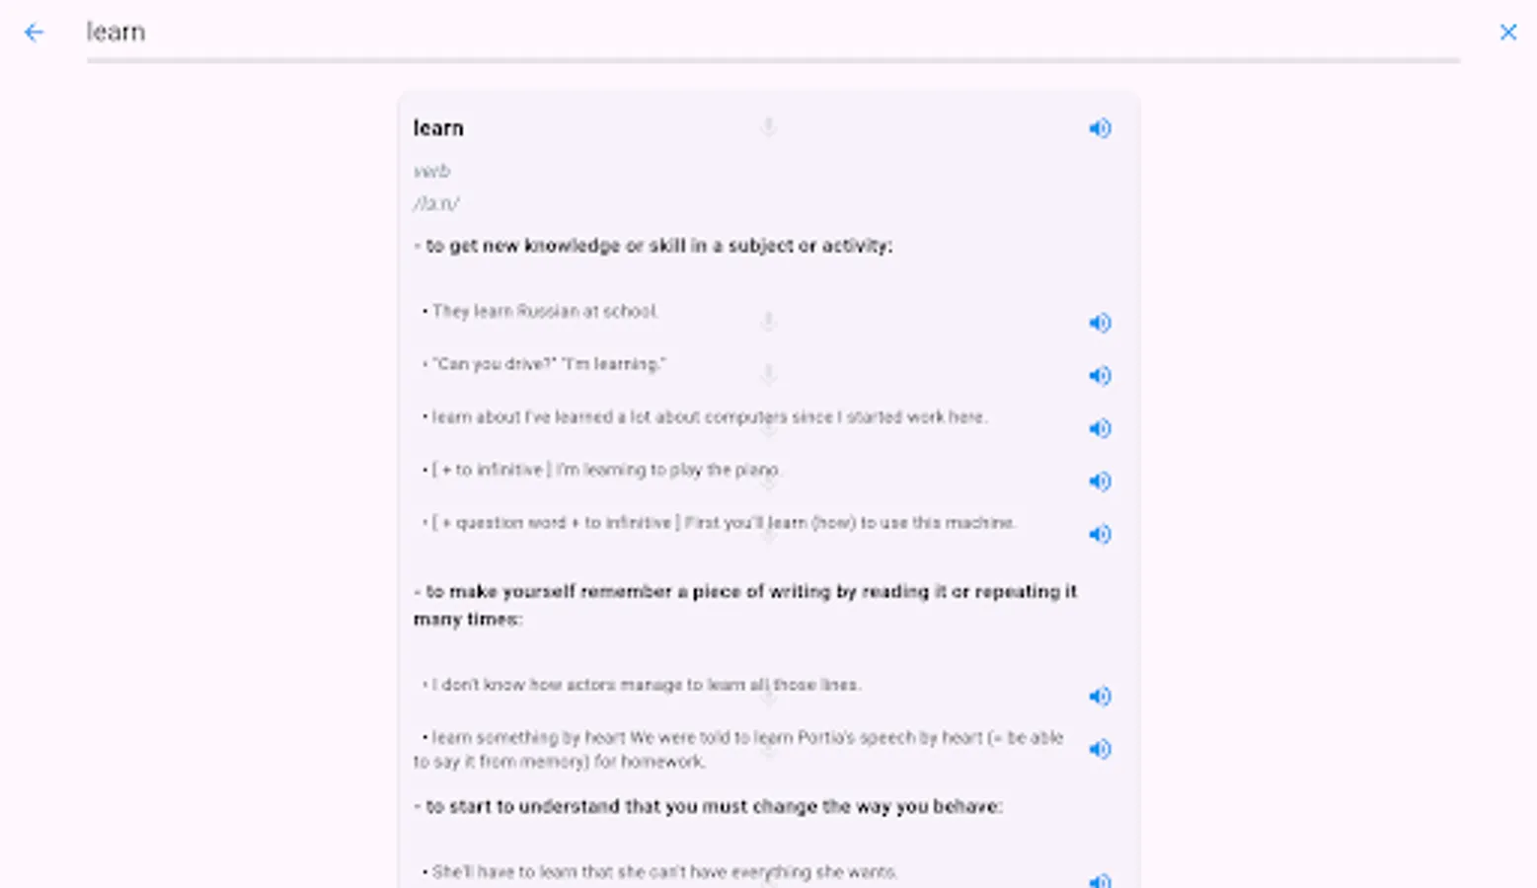Download audio for the Russian school example
Screen dimensions: 1537x888
(768, 322)
